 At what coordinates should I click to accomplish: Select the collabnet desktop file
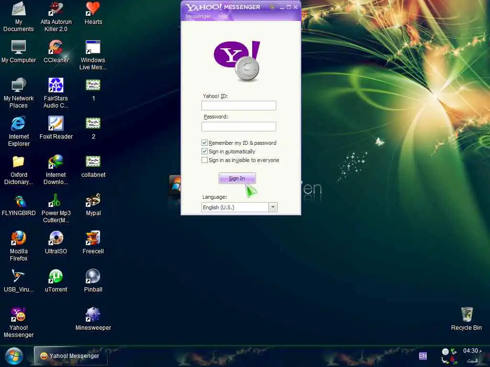click(93, 166)
